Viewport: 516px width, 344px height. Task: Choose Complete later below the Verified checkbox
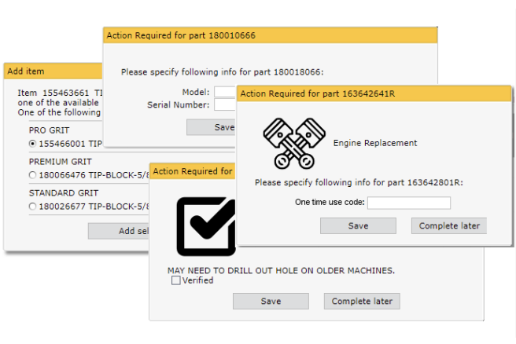tap(361, 302)
